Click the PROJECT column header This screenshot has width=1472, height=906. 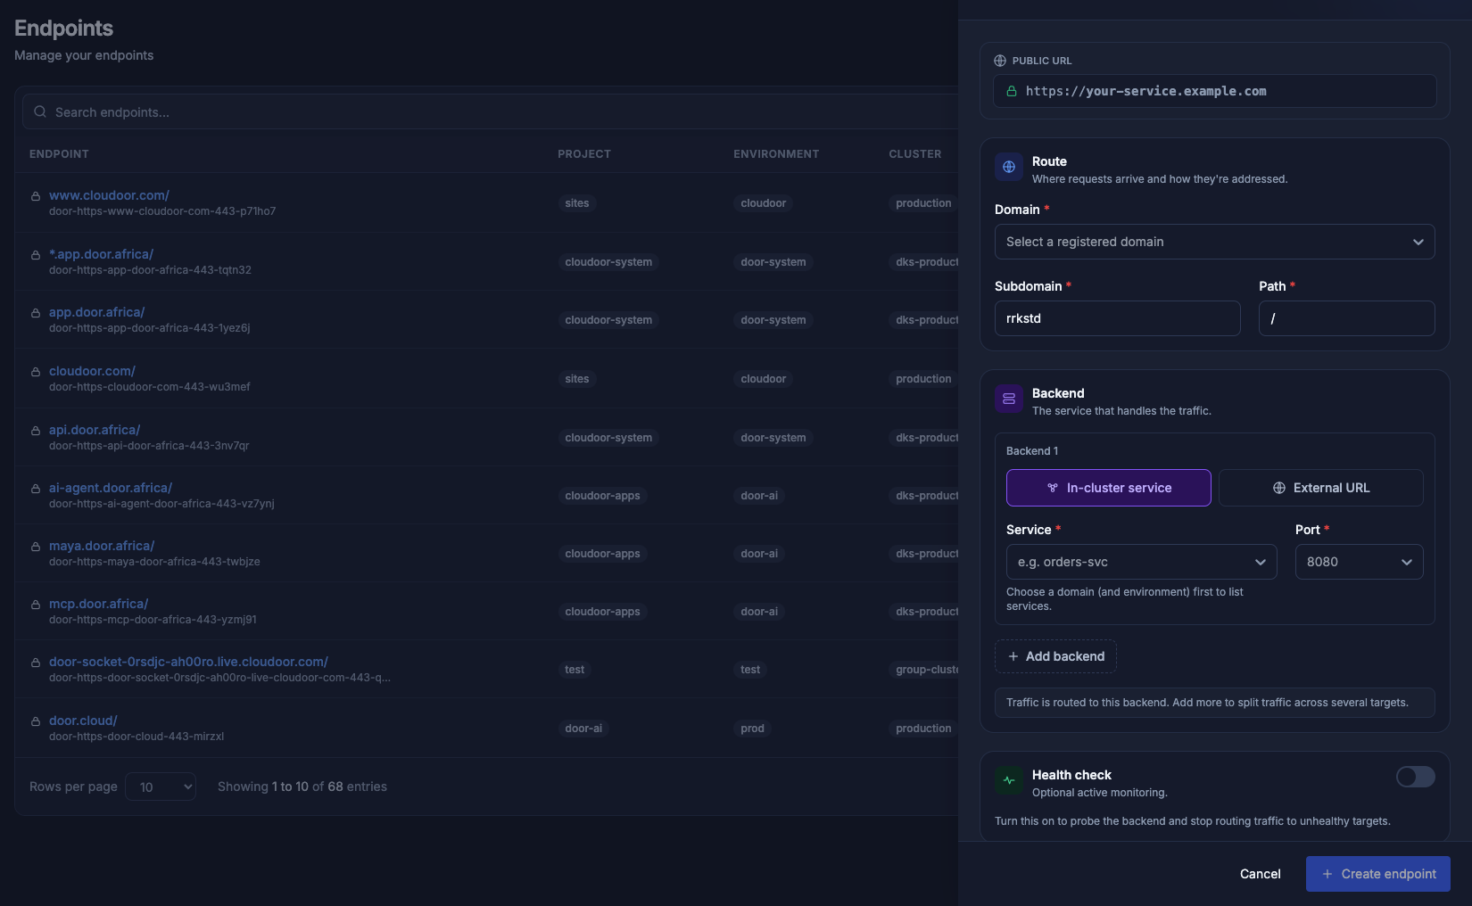(x=584, y=154)
